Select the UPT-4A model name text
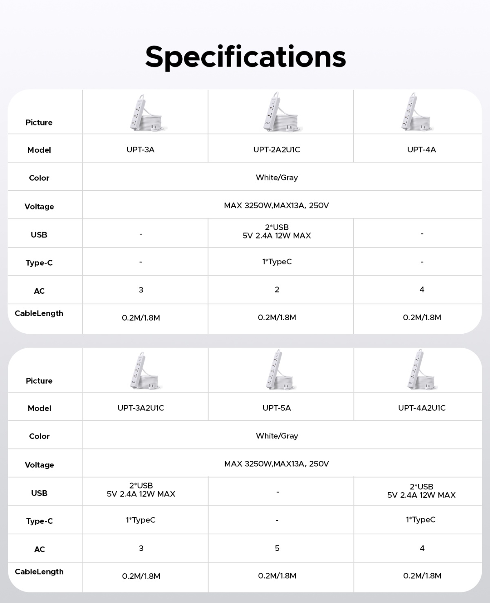This screenshot has width=490, height=603. pyautogui.click(x=421, y=150)
